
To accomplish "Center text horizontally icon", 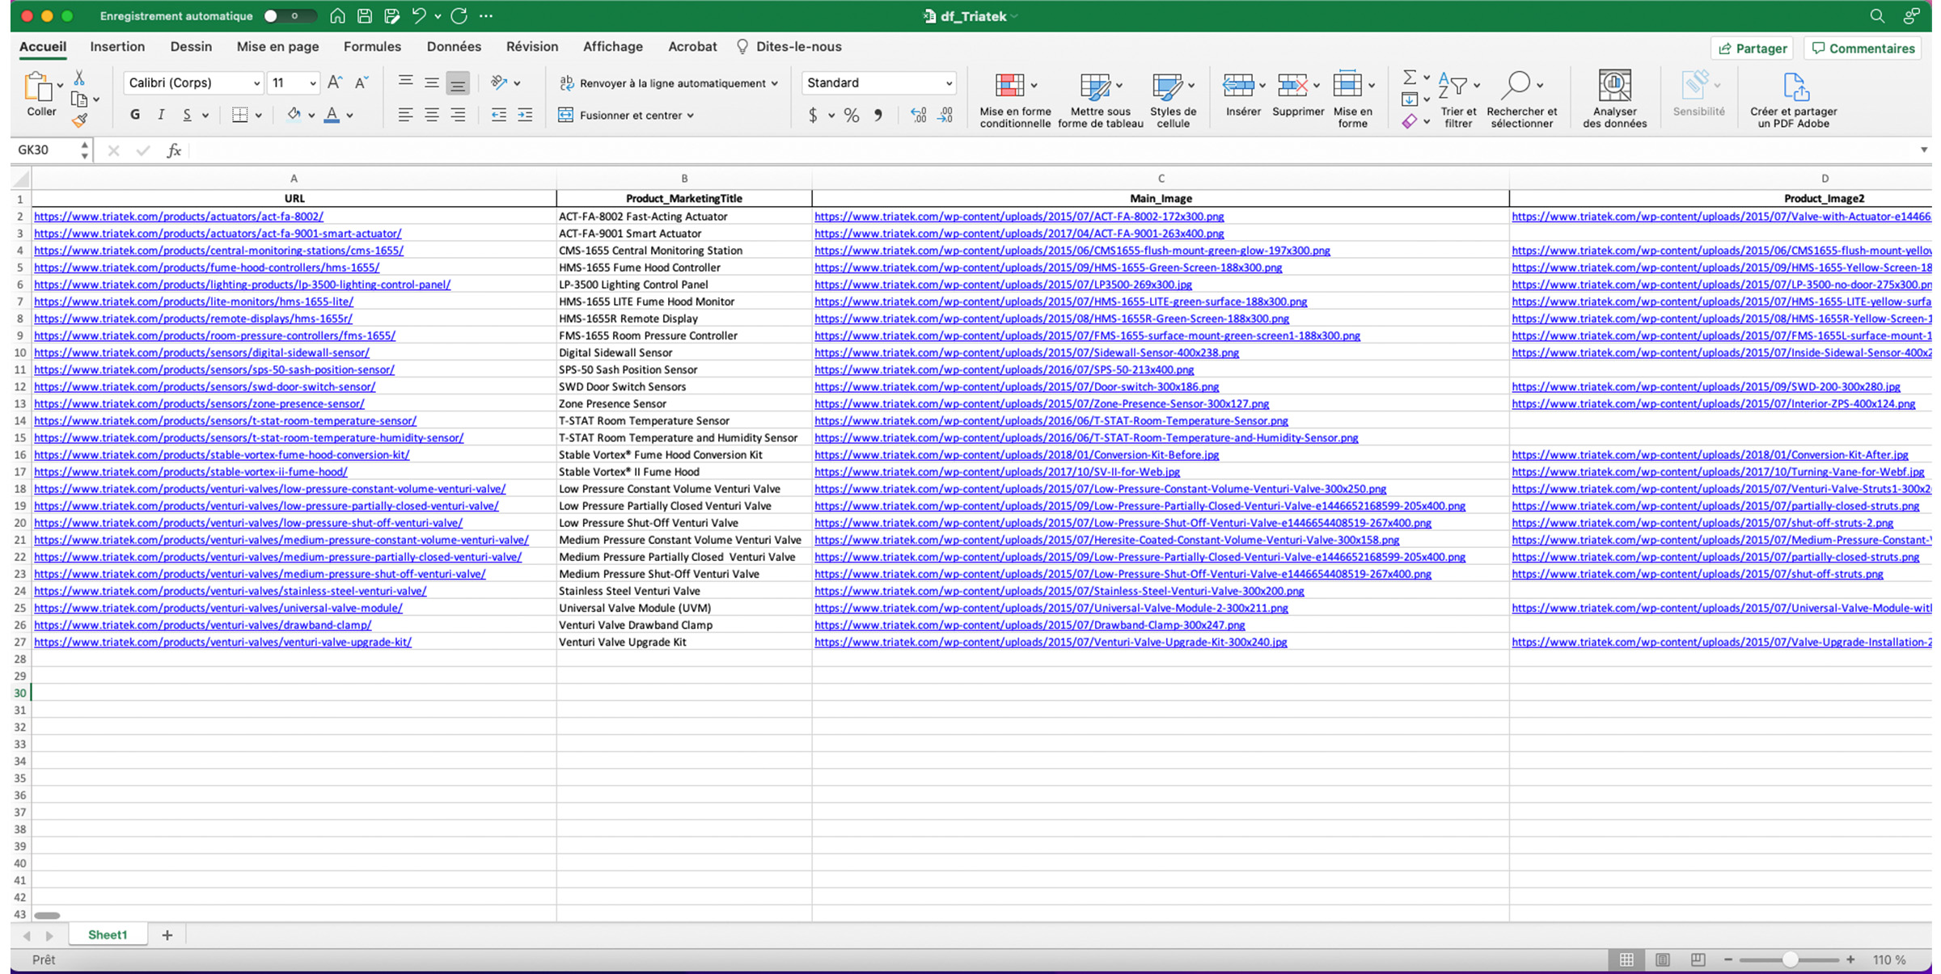I will point(432,115).
